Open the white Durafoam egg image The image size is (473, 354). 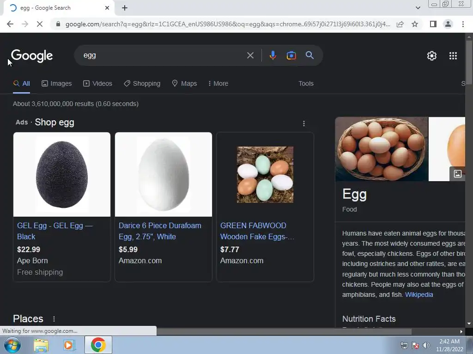[164, 175]
